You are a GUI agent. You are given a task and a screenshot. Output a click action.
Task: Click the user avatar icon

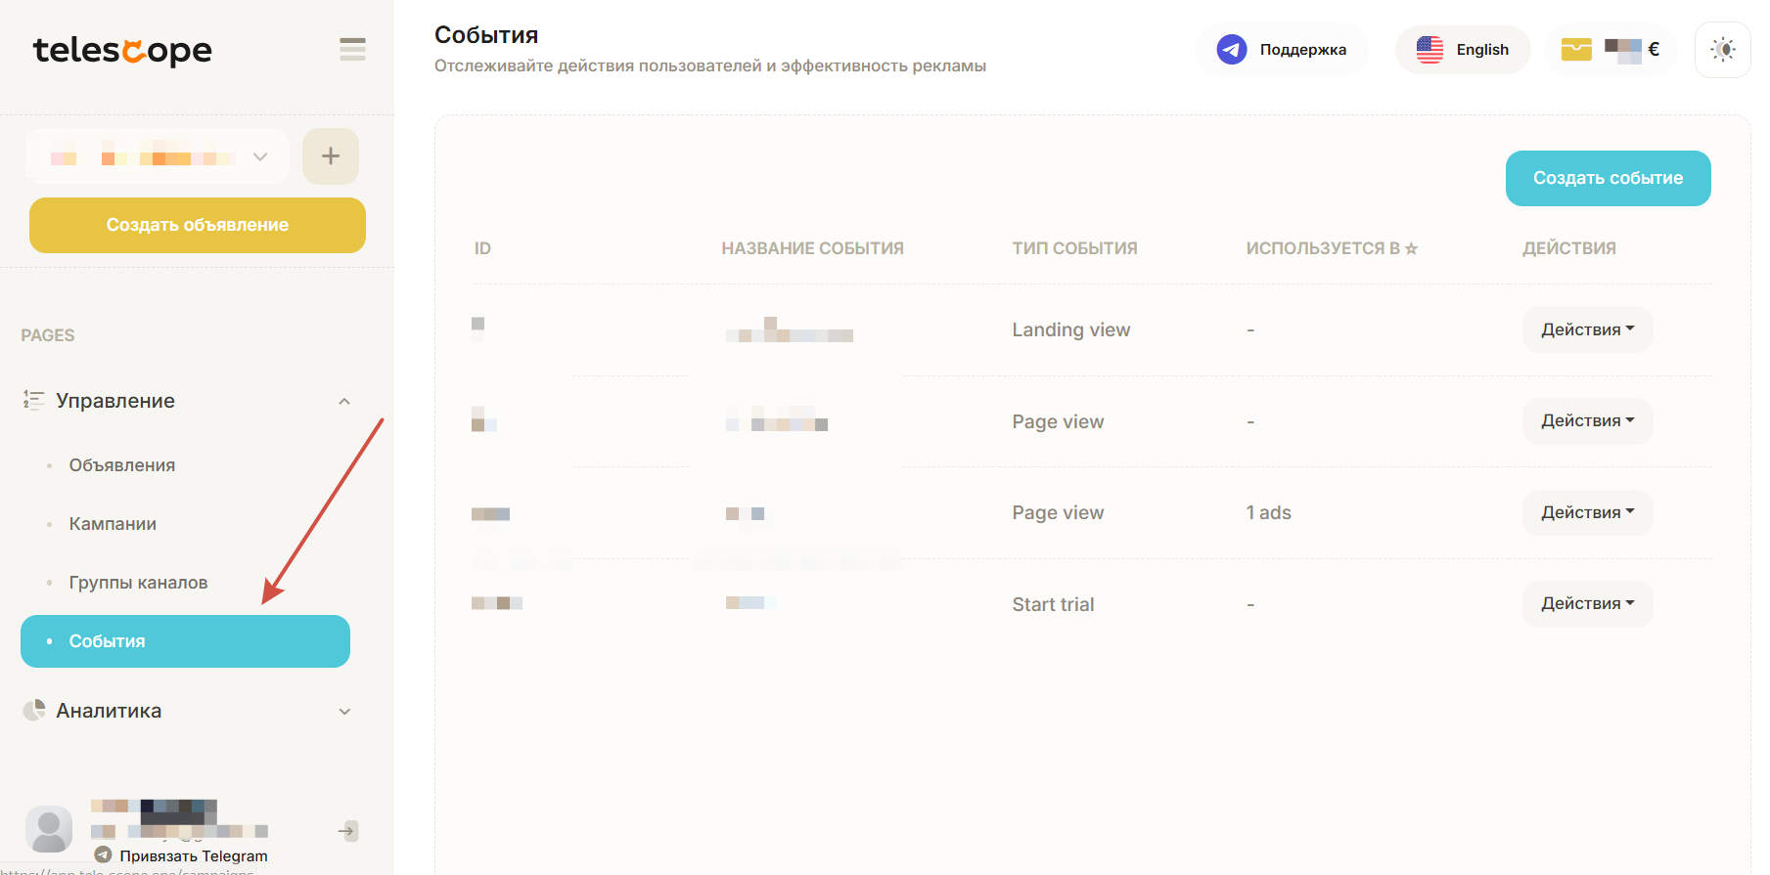pyautogui.click(x=49, y=829)
